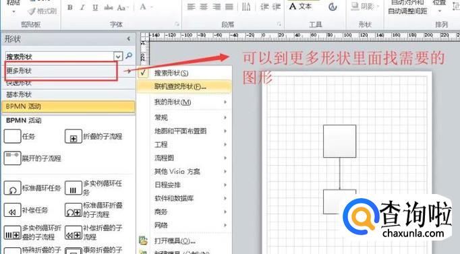Select the multi-instance loop task shape (多实例循环任务)
Screen dimensions: 460x254
tap(94, 188)
